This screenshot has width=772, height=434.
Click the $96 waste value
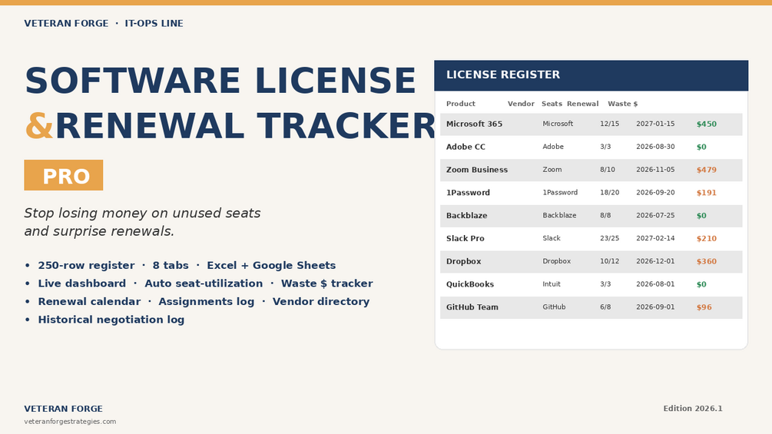tap(704, 307)
